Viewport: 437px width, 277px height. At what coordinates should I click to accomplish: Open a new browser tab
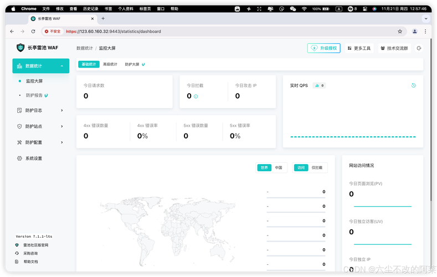point(103,18)
